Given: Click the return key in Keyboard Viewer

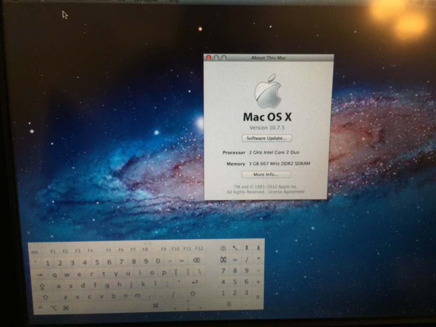Looking at the screenshot, I should tap(195, 282).
